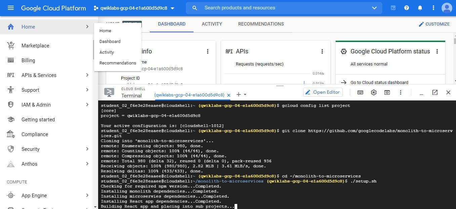456x209 pixels.
Task: Click the Billing card icon
Action: (x=11, y=60)
